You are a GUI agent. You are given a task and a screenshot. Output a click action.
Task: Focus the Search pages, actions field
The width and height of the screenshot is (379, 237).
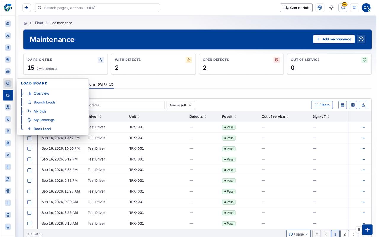97,8
